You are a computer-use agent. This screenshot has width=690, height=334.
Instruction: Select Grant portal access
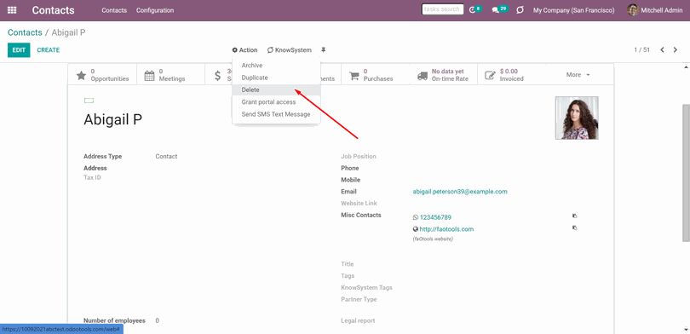276,102
